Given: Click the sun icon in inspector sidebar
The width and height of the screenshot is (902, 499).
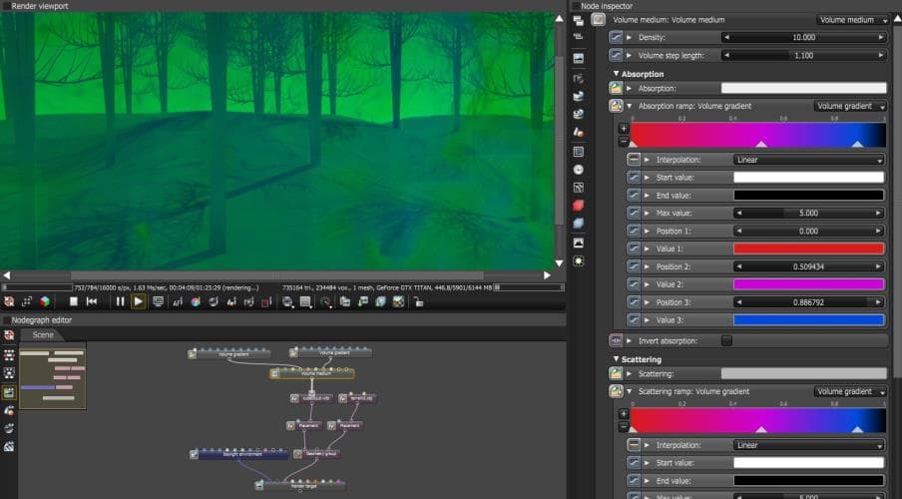Looking at the screenshot, I should (578, 260).
